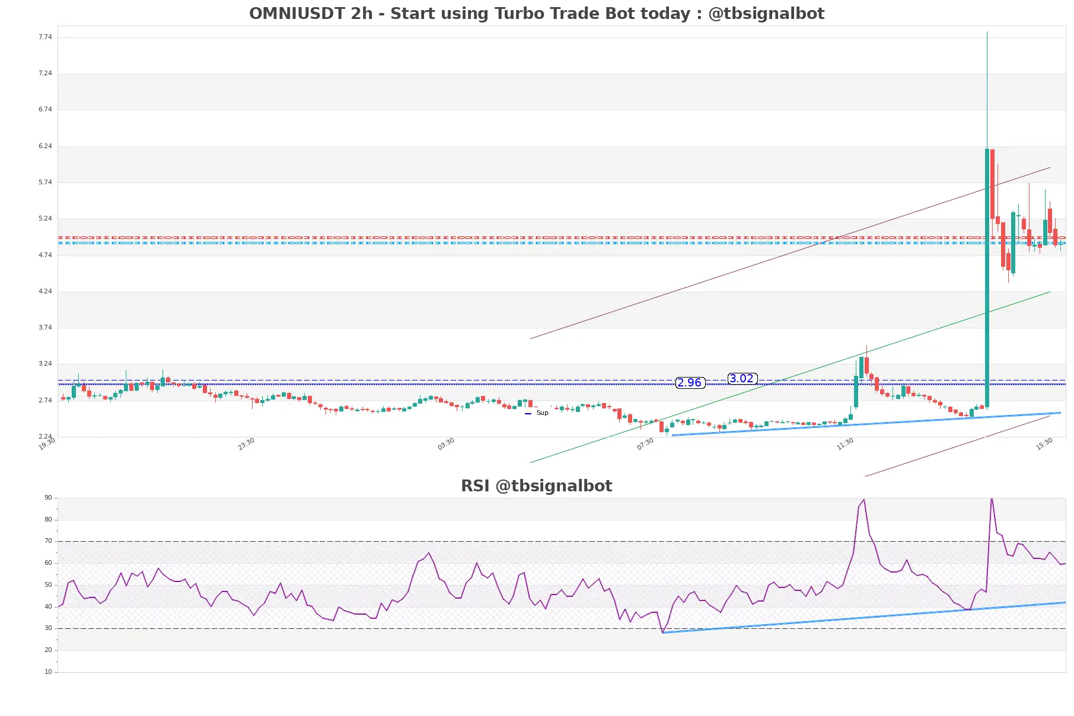This screenshot has width=1074, height=716.
Task: Click the OMNIUSDT 2h chart title
Action: click(x=537, y=14)
